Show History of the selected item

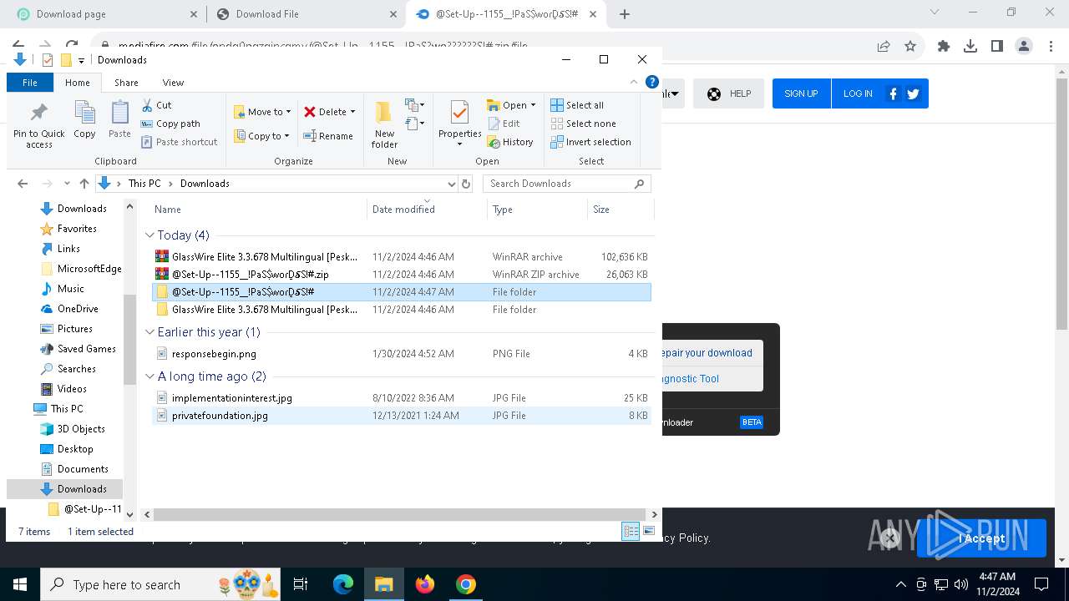[510, 142]
